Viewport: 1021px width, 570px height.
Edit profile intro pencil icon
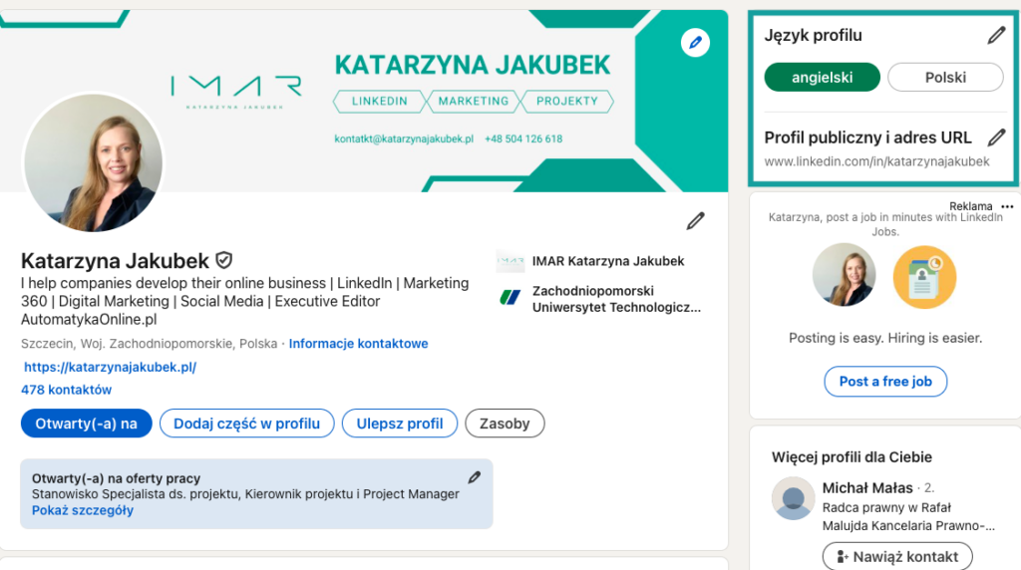coord(695,221)
